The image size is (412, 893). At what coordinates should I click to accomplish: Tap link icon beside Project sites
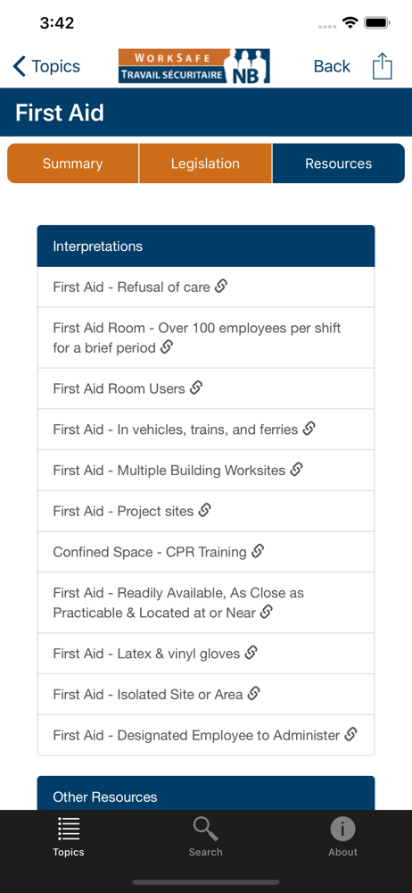(x=205, y=510)
